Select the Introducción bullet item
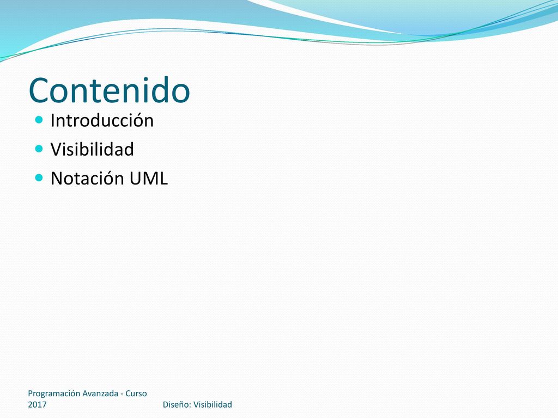 point(102,120)
